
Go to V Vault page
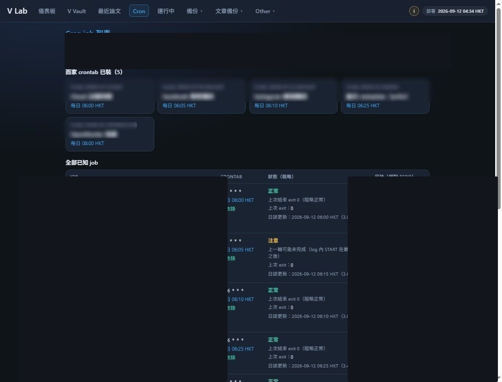coord(76,11)
